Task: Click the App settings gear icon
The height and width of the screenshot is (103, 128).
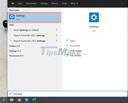Action: coord(67,55)
